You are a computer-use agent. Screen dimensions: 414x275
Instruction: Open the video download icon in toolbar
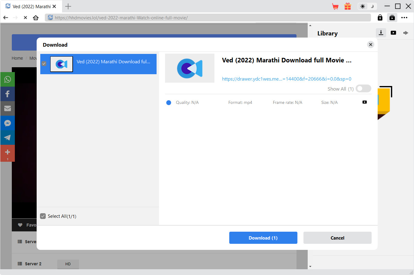[x=392, y=18]
